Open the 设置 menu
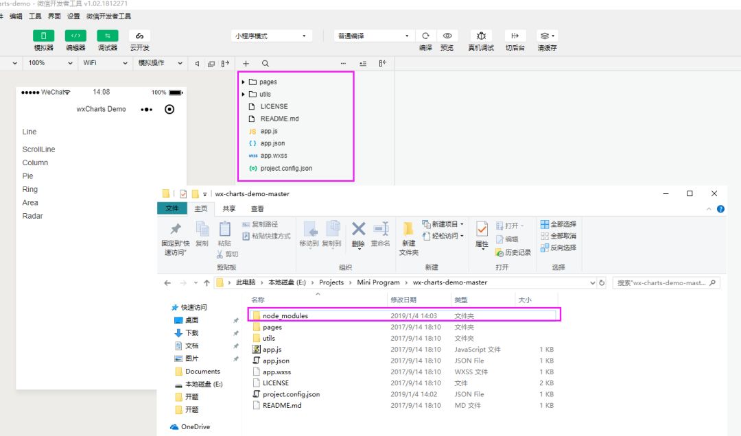This screenshot has height=436, width=741. coord(73,16)
